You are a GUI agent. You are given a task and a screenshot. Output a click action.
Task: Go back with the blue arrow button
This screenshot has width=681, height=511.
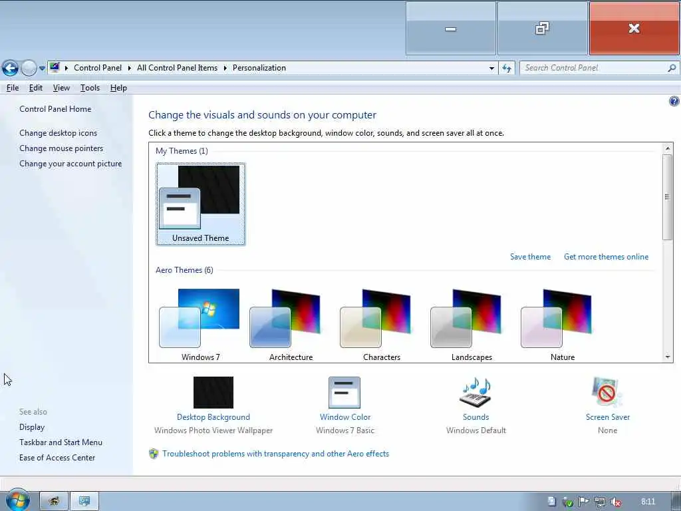point(10,69)
